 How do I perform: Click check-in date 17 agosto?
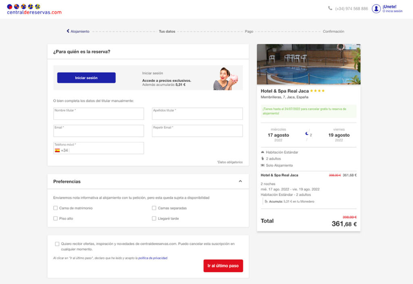point(278,135)
